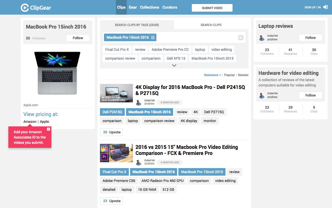Click the Submit Video button

click(212, 8)
